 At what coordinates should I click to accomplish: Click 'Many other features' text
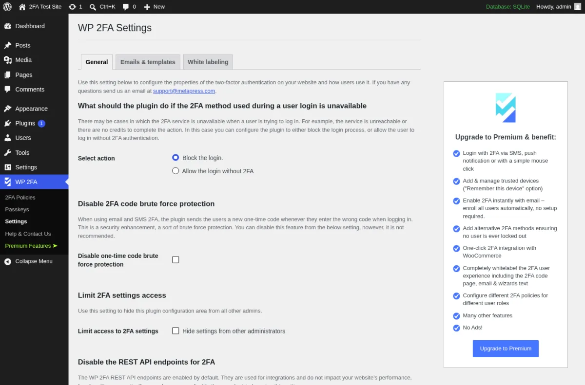487,315
